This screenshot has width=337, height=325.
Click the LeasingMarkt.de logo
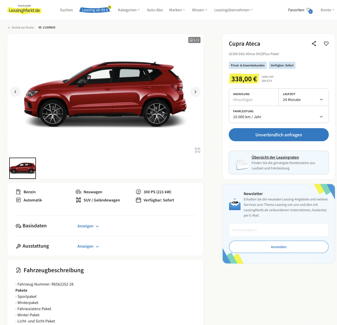[24, 10]
